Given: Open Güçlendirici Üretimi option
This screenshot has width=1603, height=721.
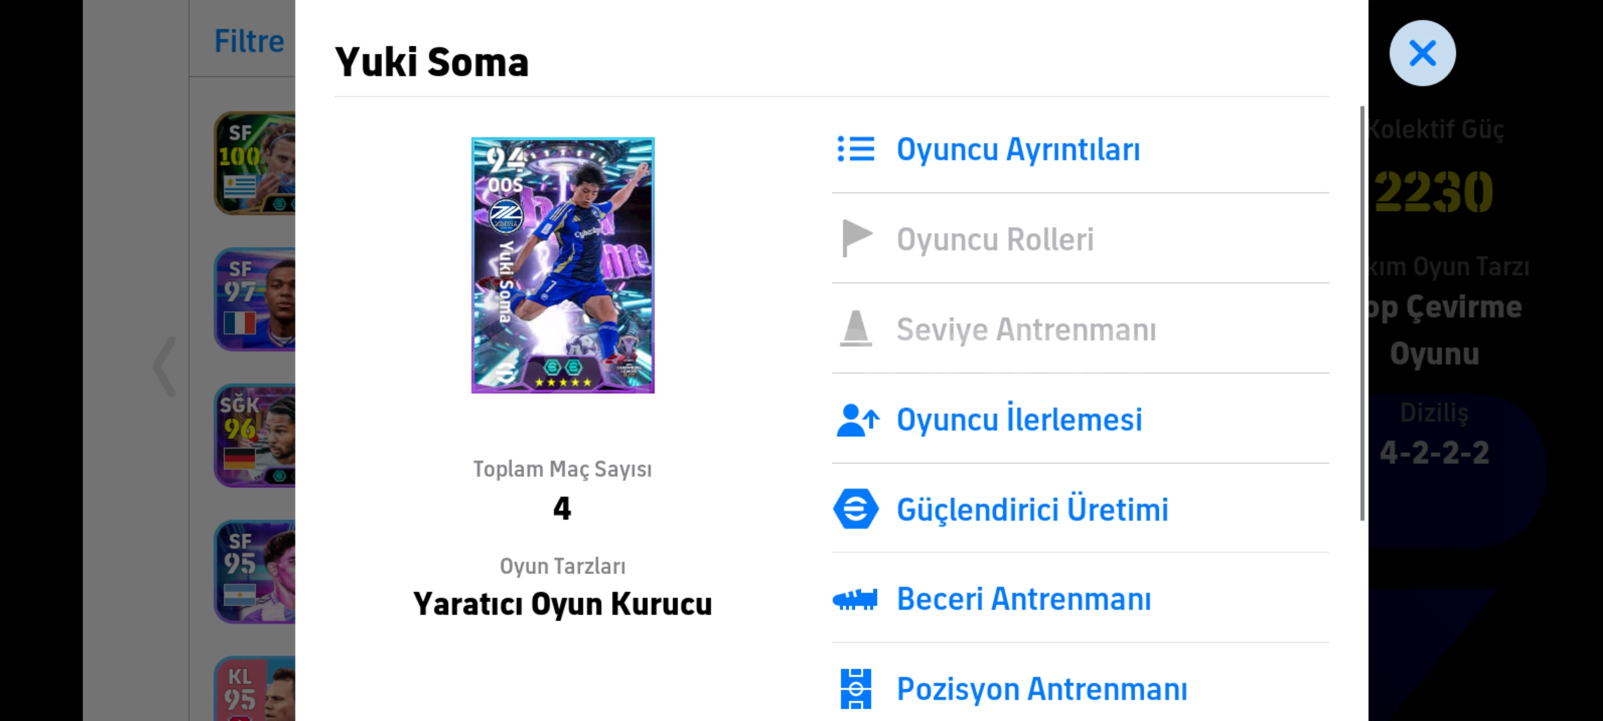Looking at the screenshot, I should [1032, 509].
